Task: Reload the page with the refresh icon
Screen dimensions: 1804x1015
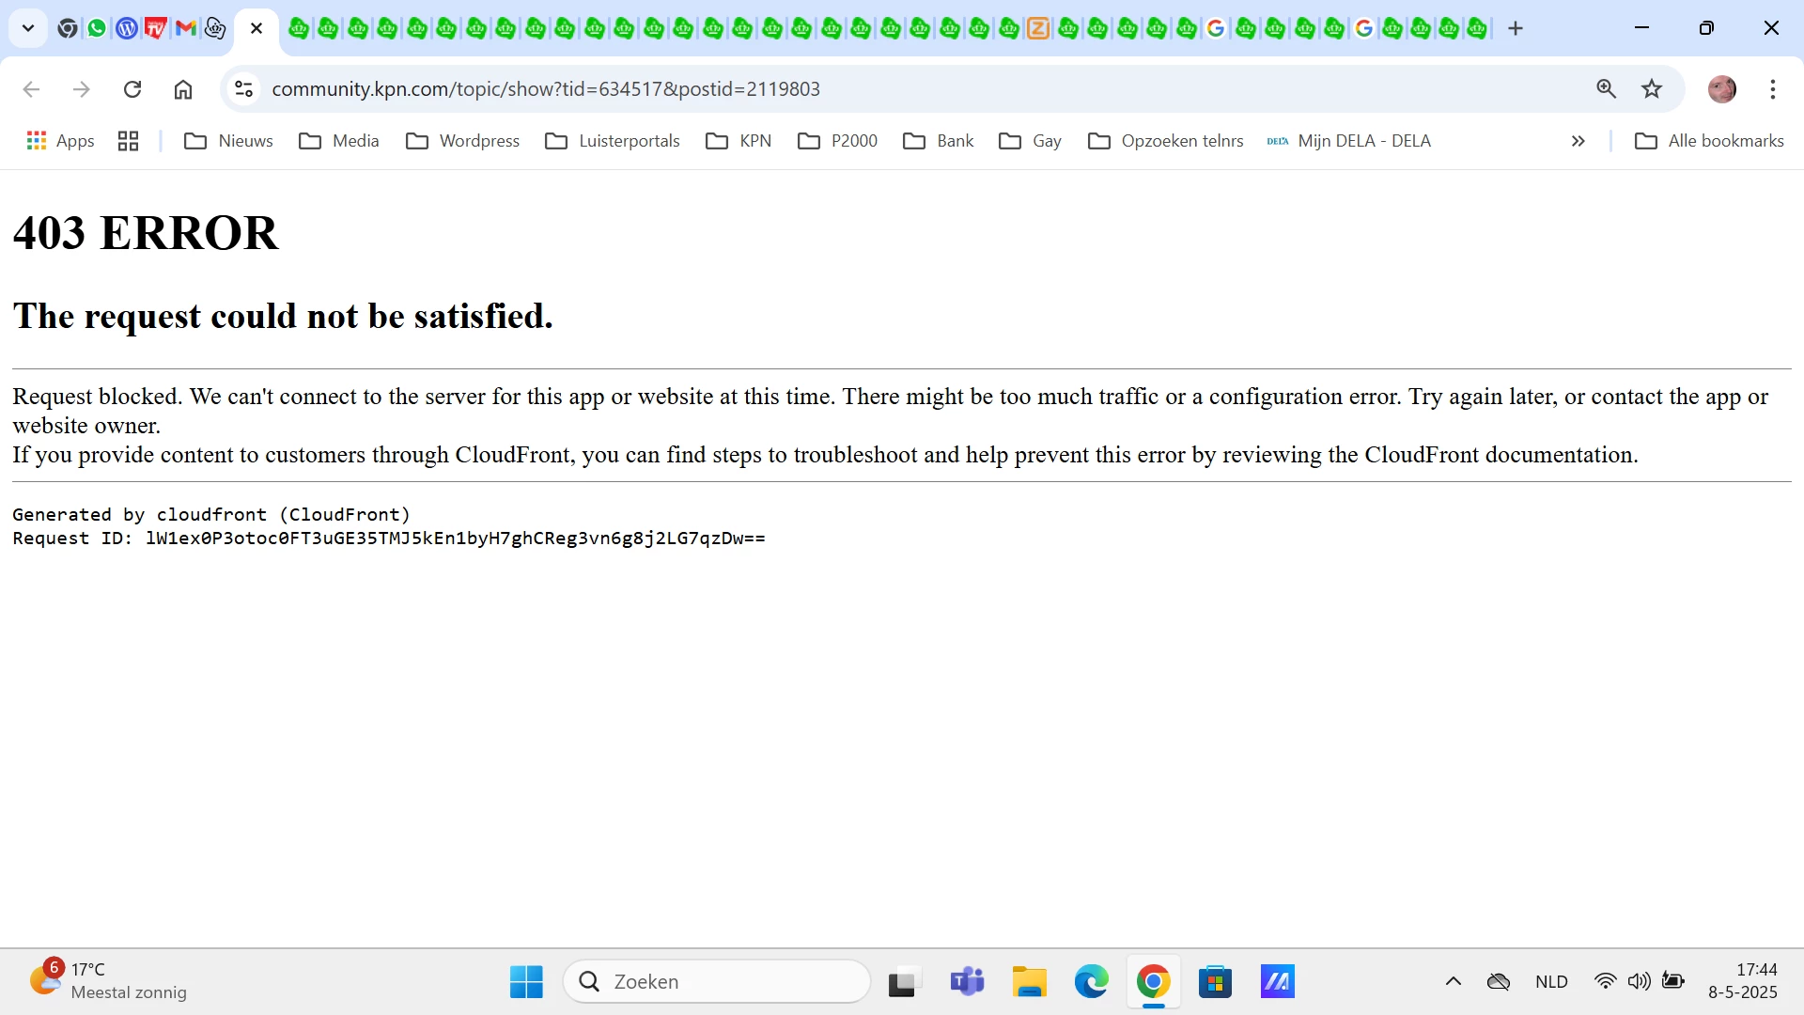Action: tap(132, 89)
